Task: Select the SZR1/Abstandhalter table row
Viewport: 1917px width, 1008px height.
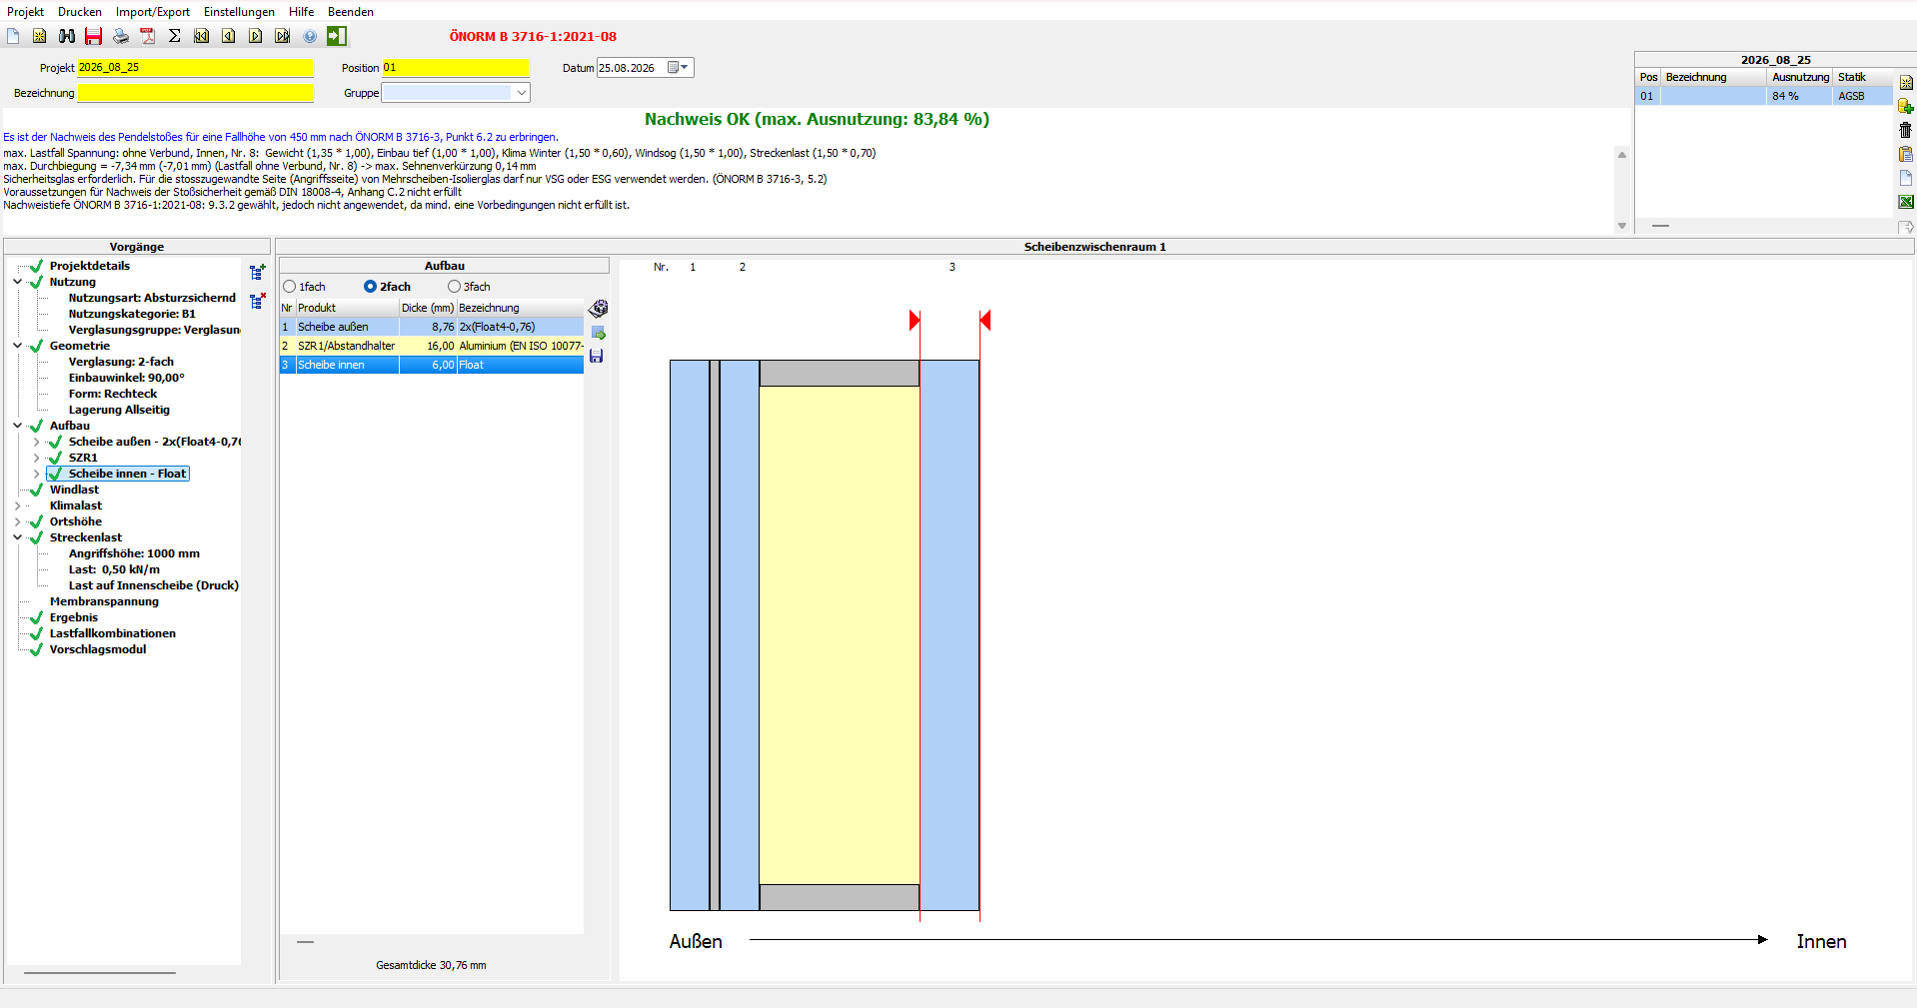Action: pos(432,346)
